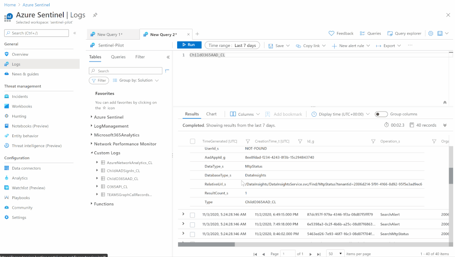
Task: Open more toolbar options ellipsis
Action: click(410, 45)
